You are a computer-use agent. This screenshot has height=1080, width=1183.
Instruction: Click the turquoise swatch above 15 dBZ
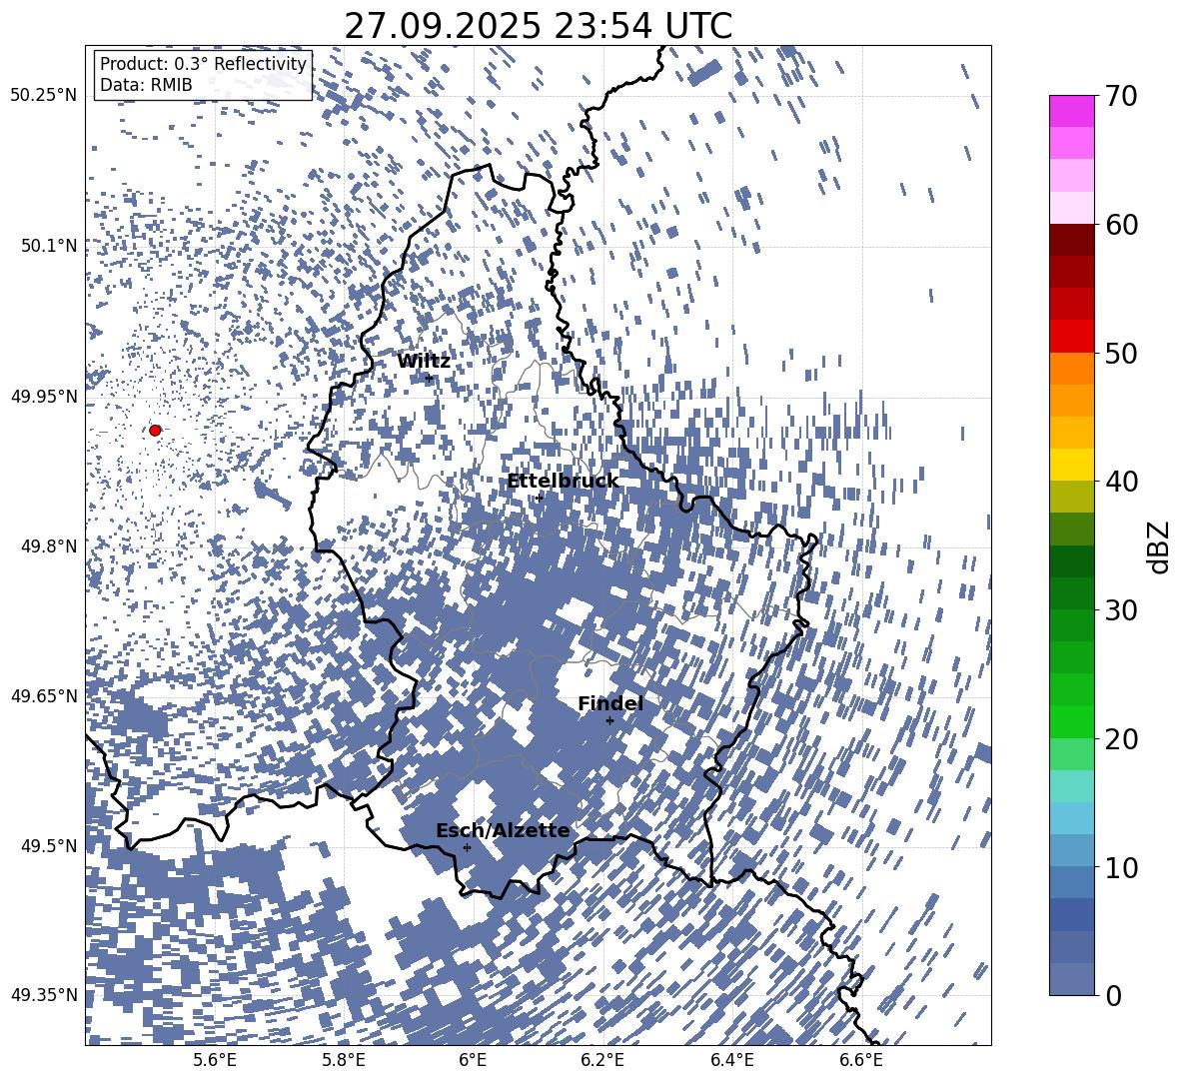(1071, 786)
